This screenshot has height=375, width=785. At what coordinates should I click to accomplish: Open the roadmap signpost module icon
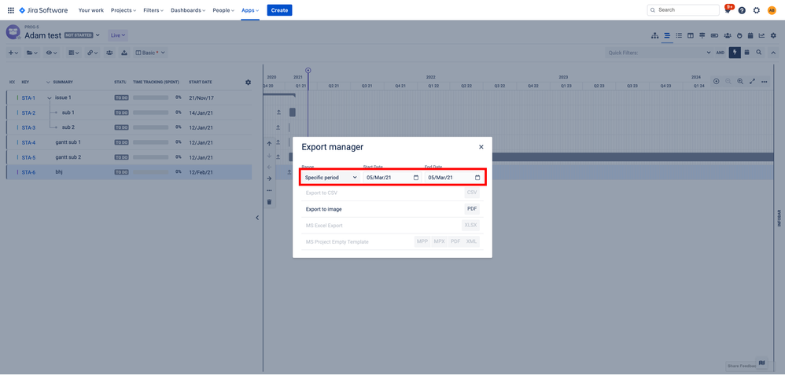point(702,35)
